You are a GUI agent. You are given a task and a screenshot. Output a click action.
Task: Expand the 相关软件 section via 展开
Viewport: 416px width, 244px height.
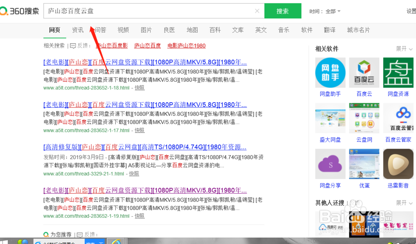pos(402,49)
